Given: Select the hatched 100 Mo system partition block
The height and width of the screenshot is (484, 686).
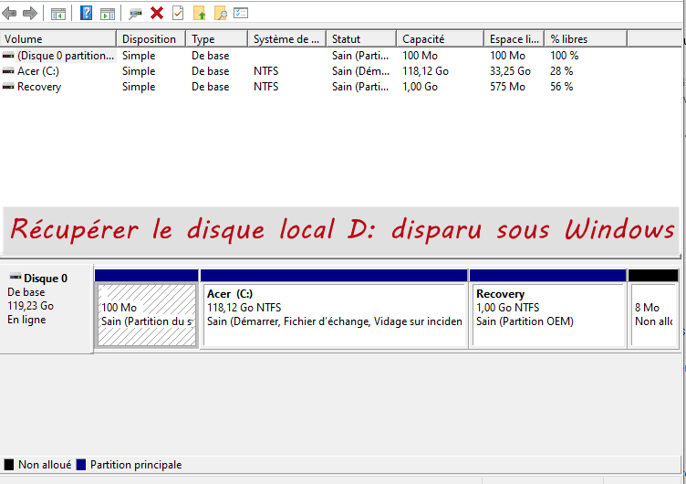Looking at the screenshot, I should (x=147, y=315).
